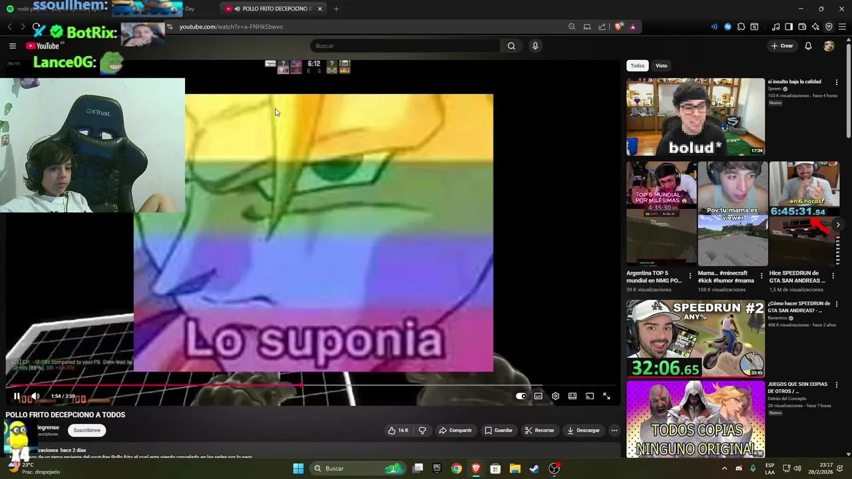The width and height of the screenshot is (852, 479).
Task: Open a new browser tab
Action: [x=336, y=9]
